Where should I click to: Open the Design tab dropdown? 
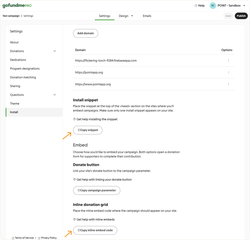tap(132, 16)
